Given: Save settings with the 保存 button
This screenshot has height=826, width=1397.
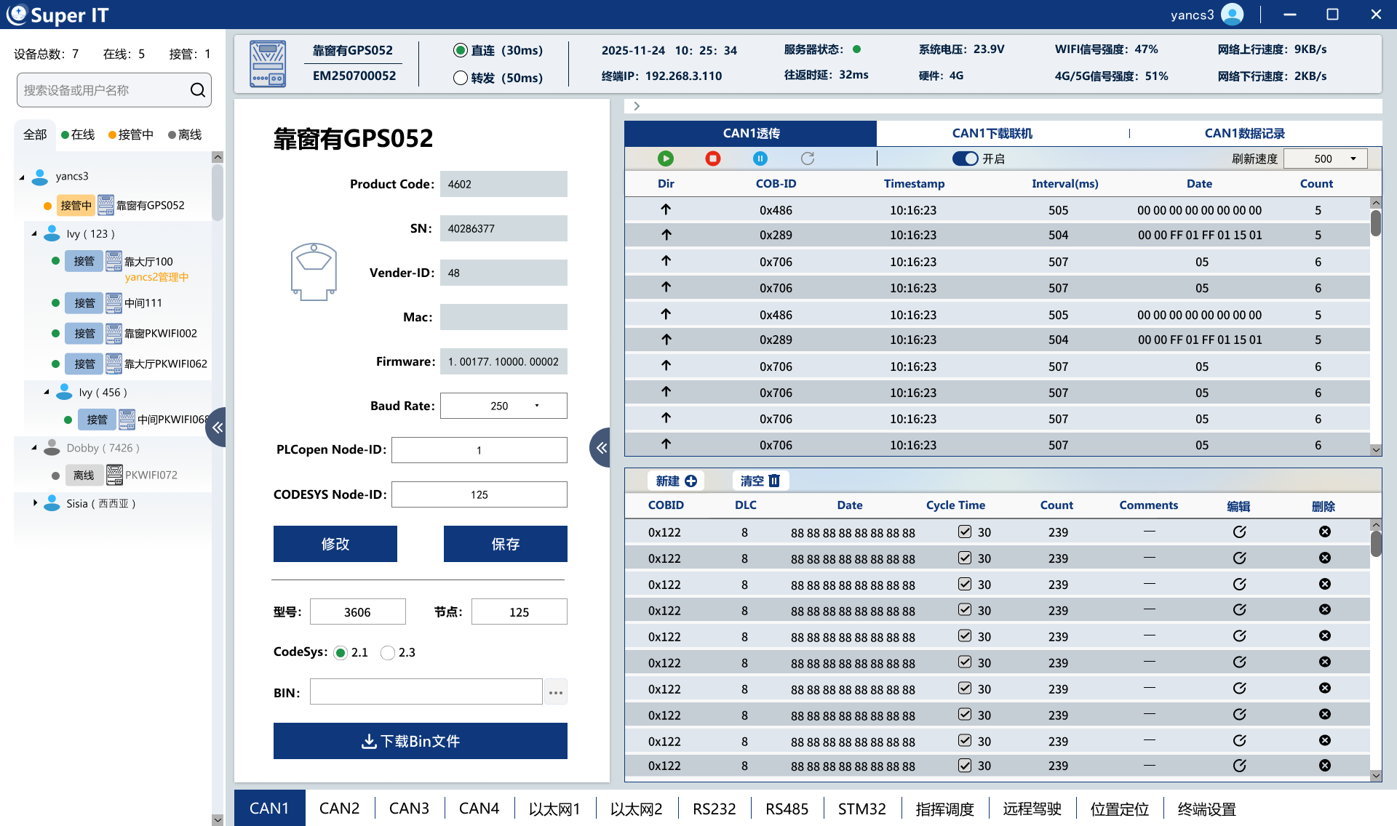Looking at the screenshot, I should [x=505, y=543].
